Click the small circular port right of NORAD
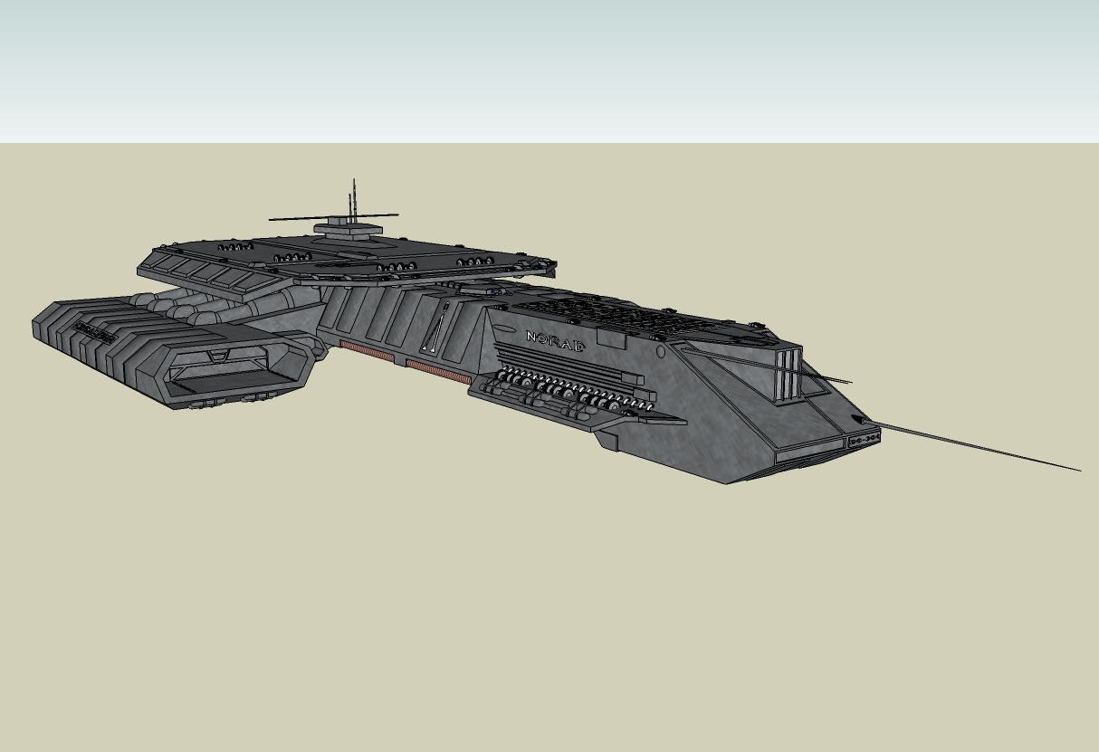 click(x=660, y=349)
